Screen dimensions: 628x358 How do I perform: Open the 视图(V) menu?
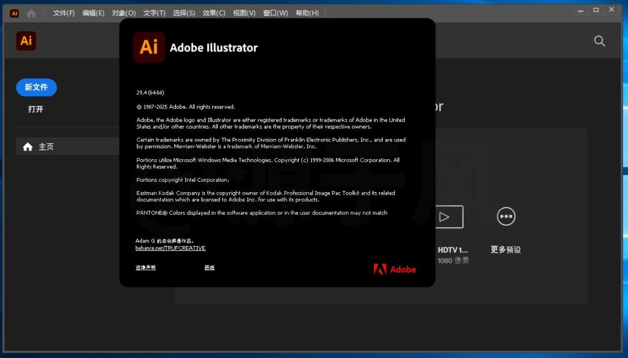[x=244, y=13]
